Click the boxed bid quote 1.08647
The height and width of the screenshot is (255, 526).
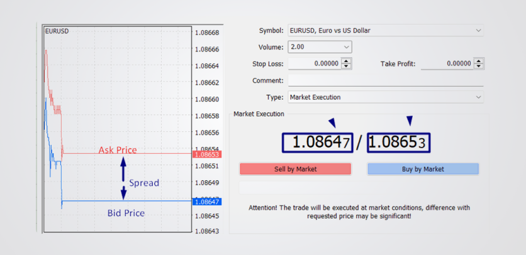317,143
